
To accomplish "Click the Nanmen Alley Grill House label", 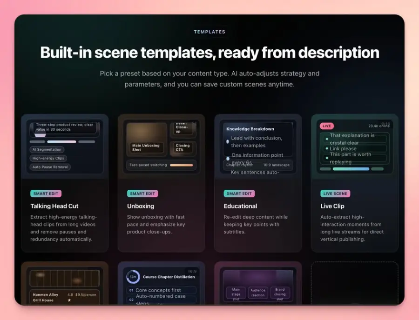I will [46, 297].
